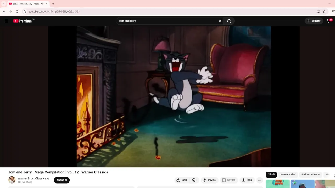
Task: Clear the search text with X icon
Action: (x=220, y=21)
